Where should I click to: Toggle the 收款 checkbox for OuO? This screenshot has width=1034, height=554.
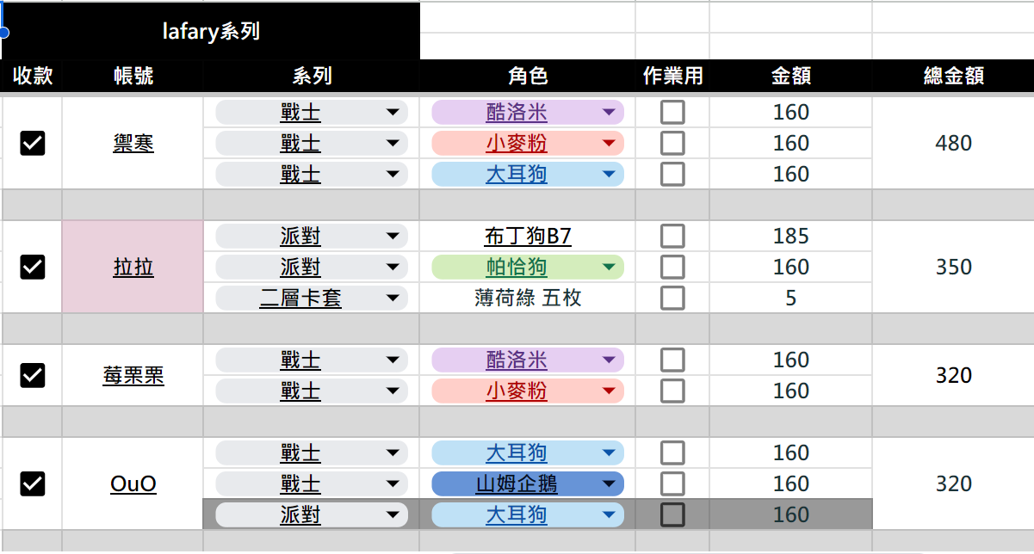pyautogui.click(x=32, y=483)
